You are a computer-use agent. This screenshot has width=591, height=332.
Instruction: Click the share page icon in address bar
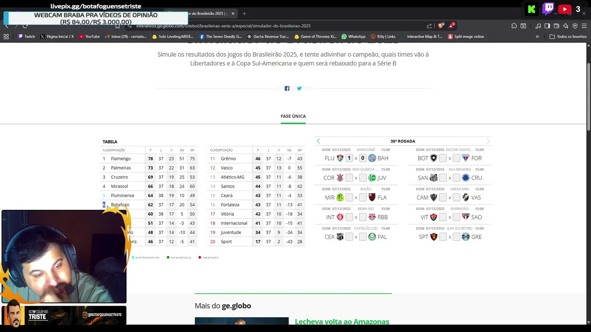tap(429, 26)
